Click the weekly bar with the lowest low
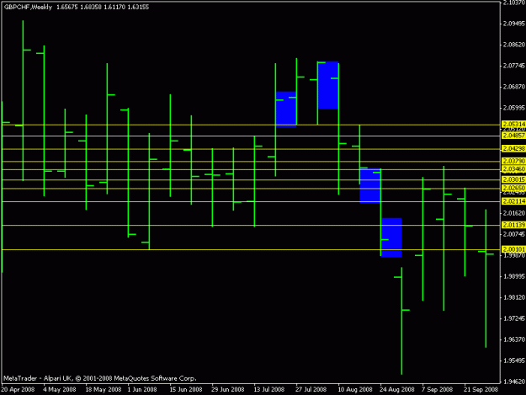526x395 pixels. point(402,321)
